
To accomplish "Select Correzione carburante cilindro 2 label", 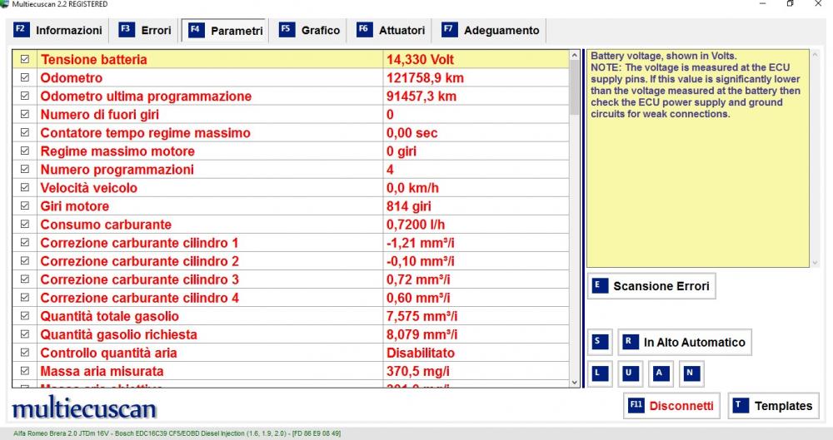I will point(140,261).
